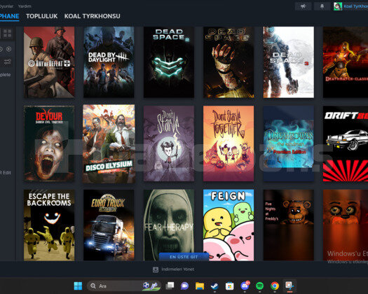Select Deathmatch Classic game cover
This screenshot has height=294, width=368.
tap(346, 62)
